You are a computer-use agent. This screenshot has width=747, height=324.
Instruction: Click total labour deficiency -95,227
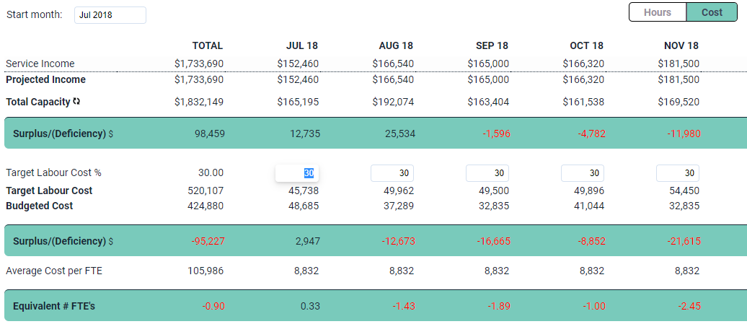[x=208, y=241]
